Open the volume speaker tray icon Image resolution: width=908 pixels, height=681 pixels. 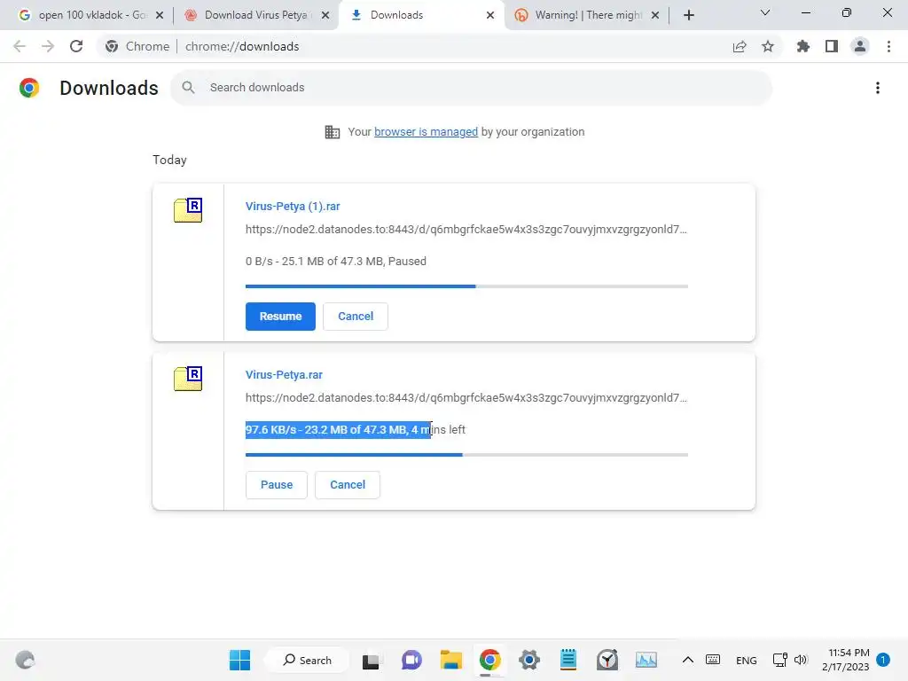pyautogui.click(x=801, y=660)
